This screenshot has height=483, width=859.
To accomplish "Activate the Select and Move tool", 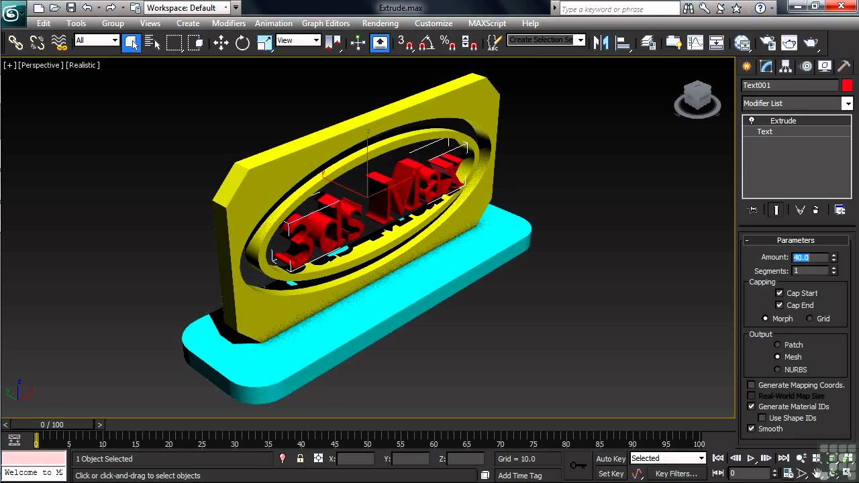I will [x=221, y=43].
